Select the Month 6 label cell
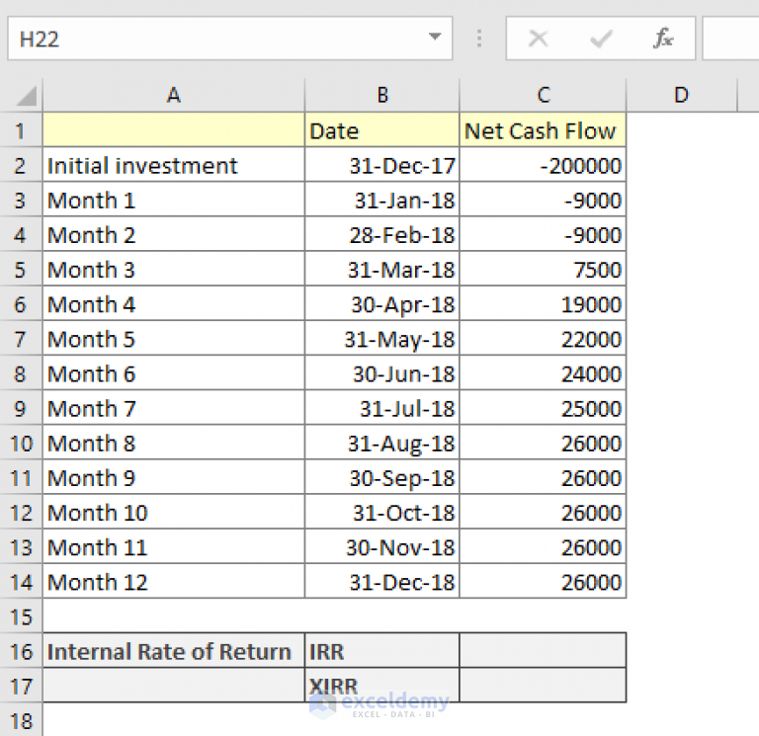The height and width of the screenshot is (736, 759). click(x=174, y=374)
